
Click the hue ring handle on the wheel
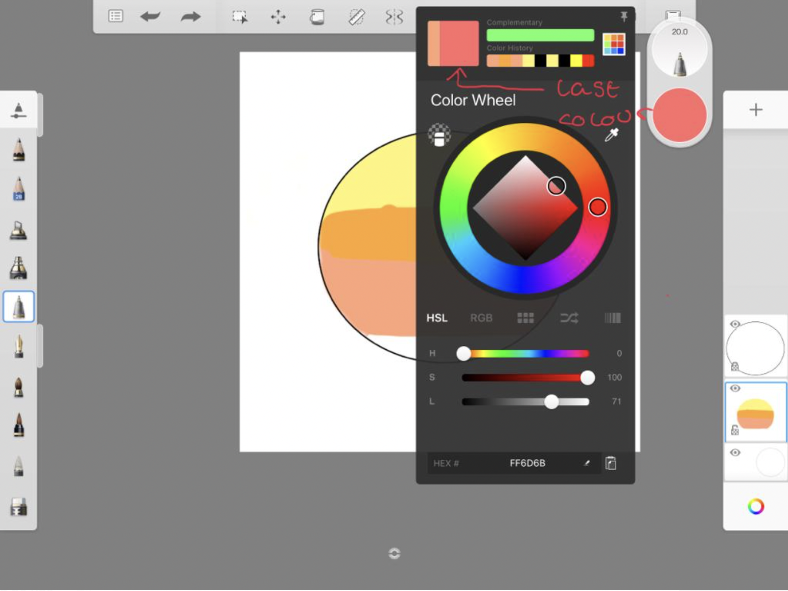coord(598,207)
